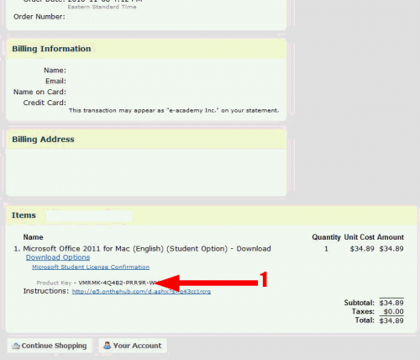Click the Amount column header
The width and height of the screenshot is (420, 360).
click(391, 237)
